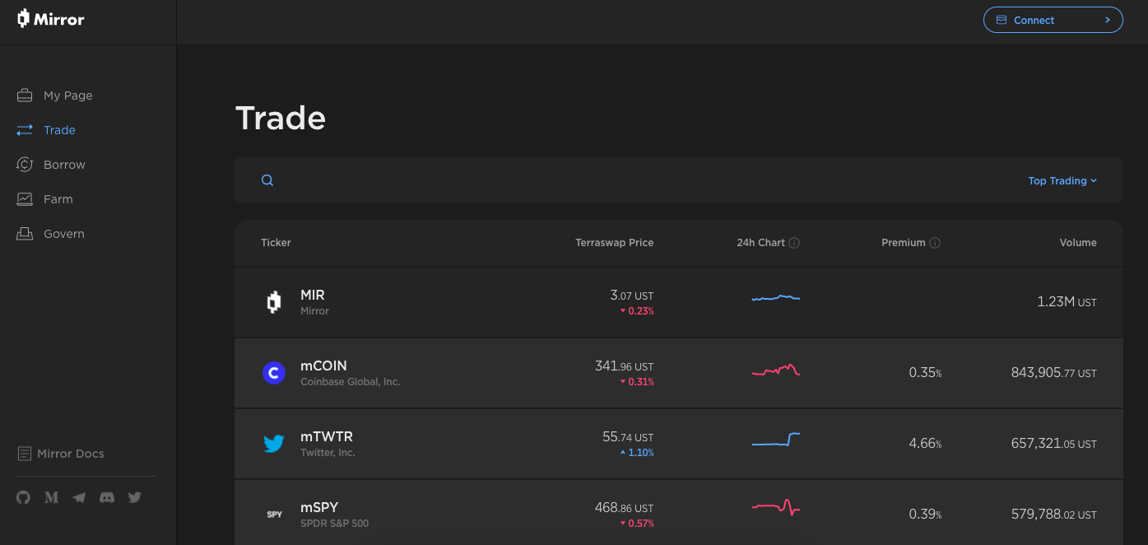Click the Mirror logo in header

50,19
